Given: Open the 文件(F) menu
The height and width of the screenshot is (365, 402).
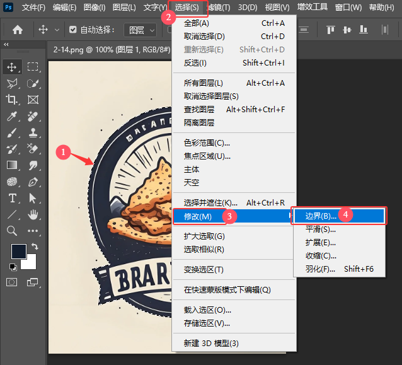Looking at the screenshot, I should [x=33, y=8].
